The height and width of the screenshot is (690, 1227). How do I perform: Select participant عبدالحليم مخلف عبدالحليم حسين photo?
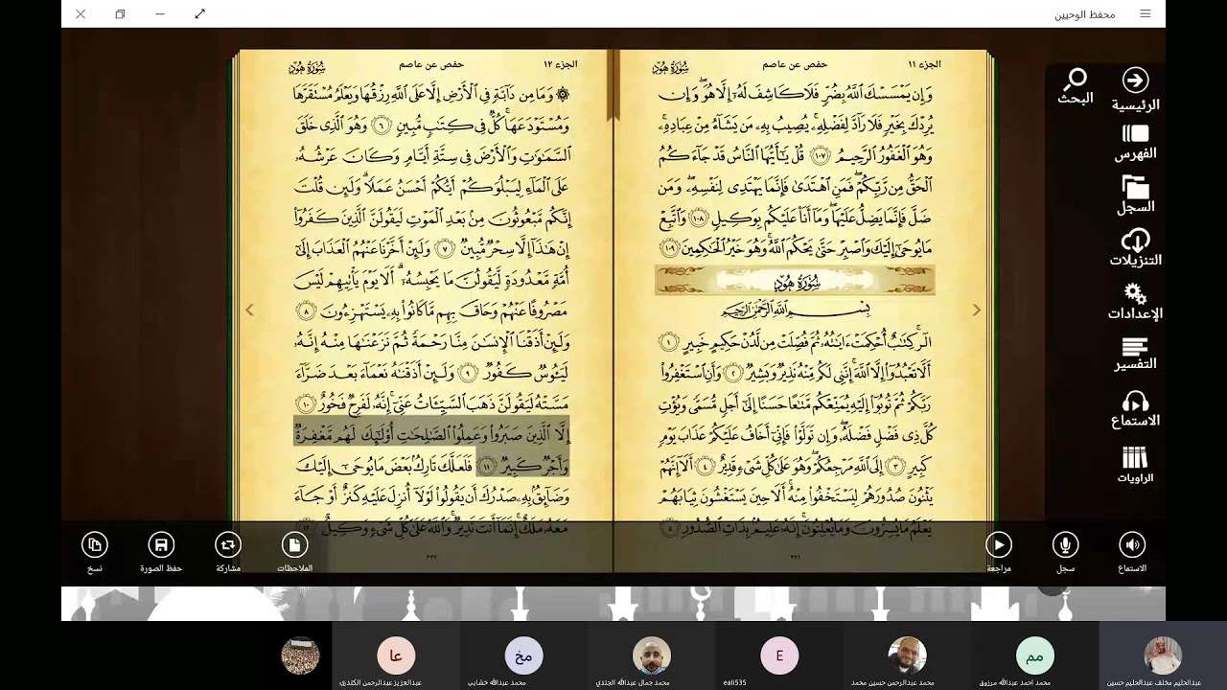[x=1163, y=655]
